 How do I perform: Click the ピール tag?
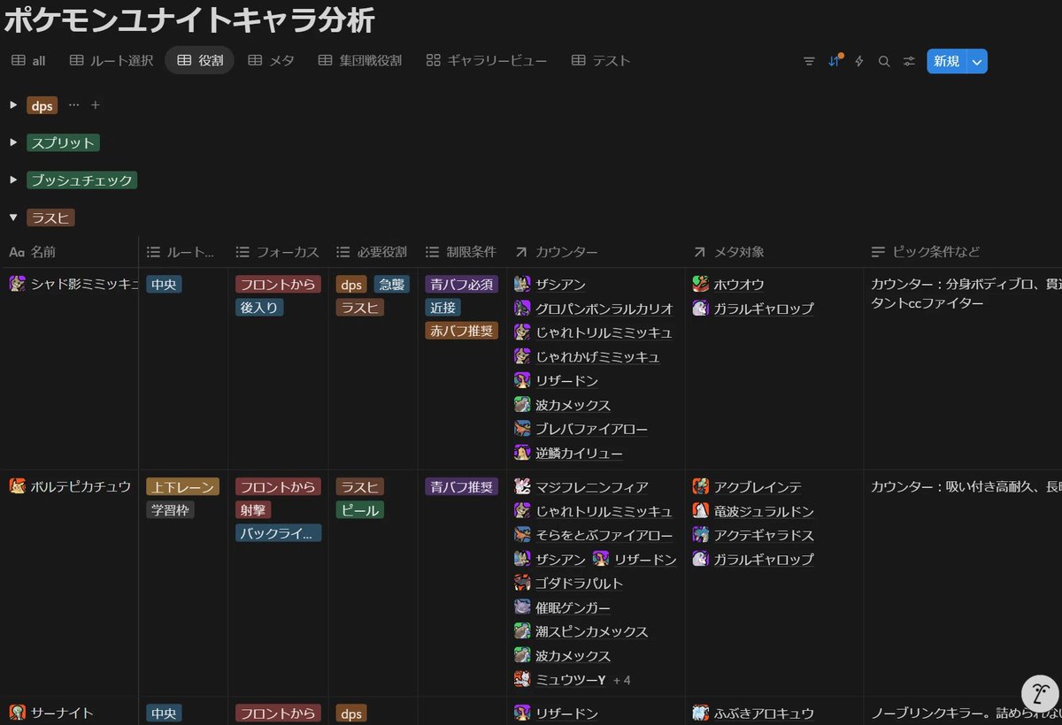(360, 510)
